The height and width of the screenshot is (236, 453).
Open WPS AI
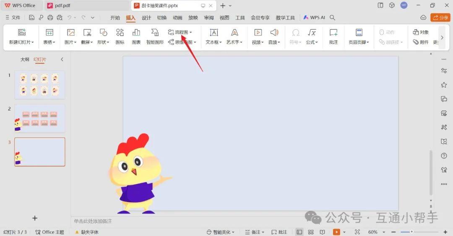[x=314, y=18]
